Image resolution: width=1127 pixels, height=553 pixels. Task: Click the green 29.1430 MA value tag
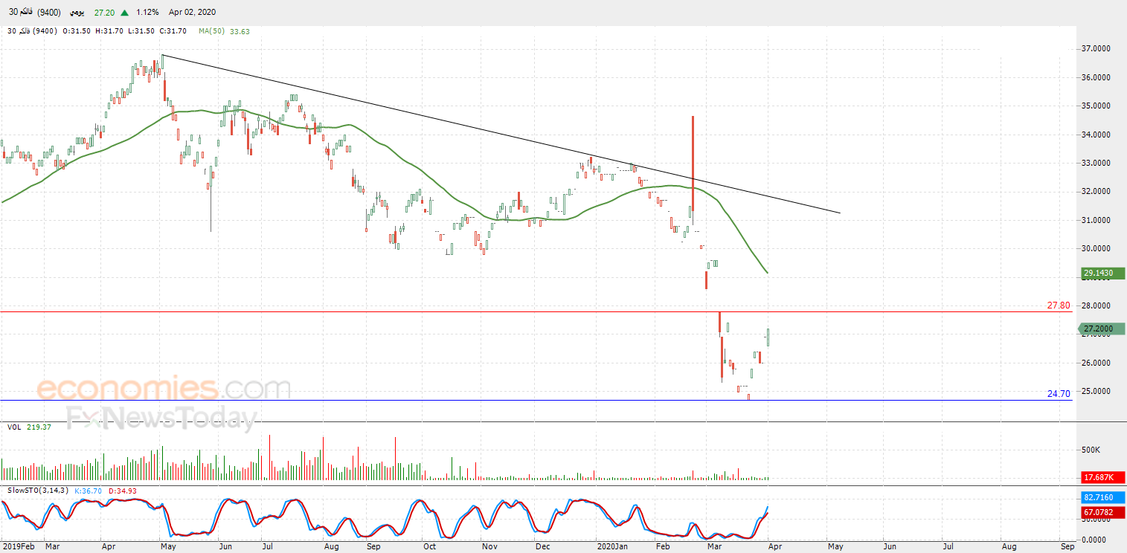1103,274
